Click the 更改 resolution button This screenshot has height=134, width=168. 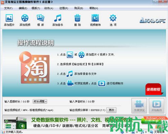point(111,110)
